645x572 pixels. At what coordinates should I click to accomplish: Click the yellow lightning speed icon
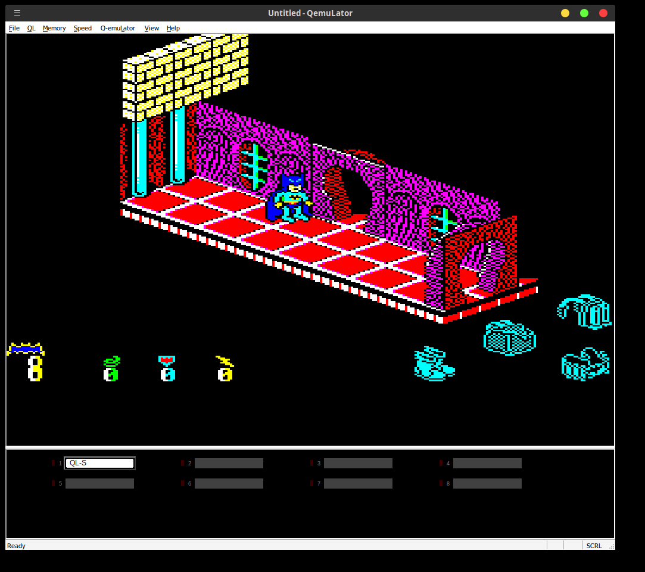tap(225, 361)
